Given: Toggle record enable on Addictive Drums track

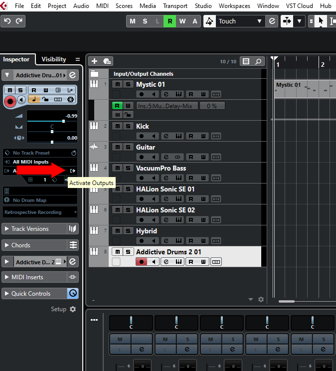Looking at the screenshot, I should coord(142,262).
